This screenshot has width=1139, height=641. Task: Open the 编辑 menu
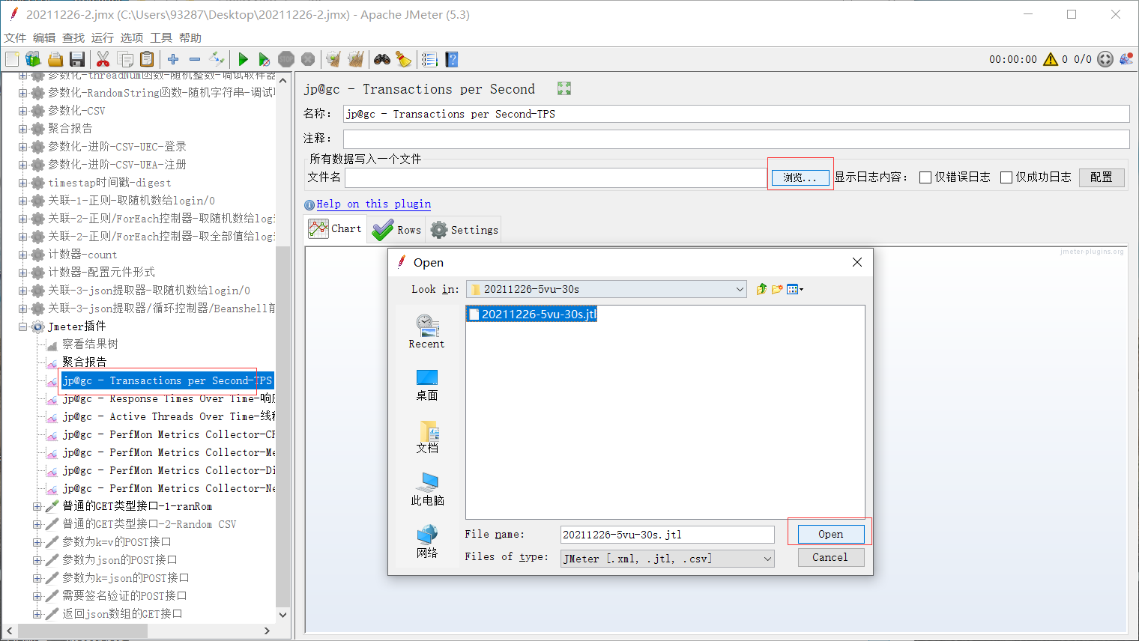point(44,37)
